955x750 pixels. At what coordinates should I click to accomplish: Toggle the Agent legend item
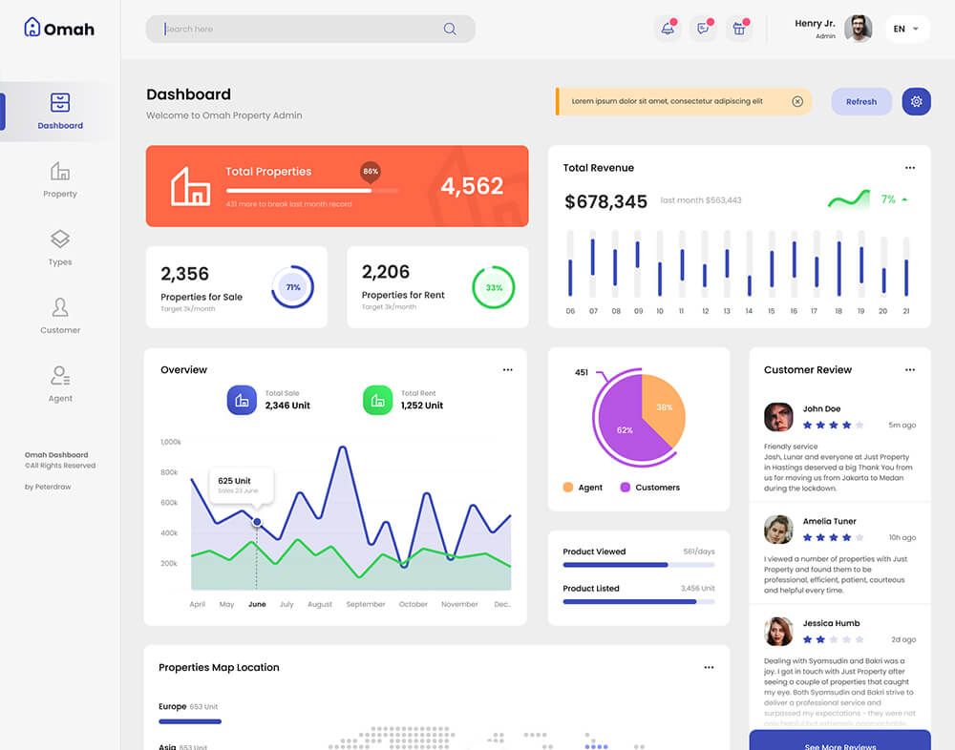[x=583, y=488]
